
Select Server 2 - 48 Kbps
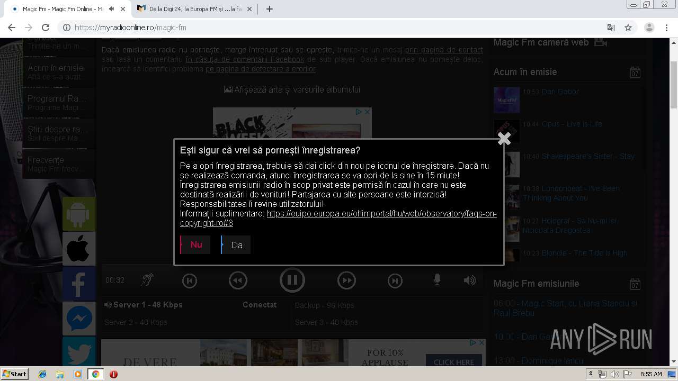click(x=136, y=322)
